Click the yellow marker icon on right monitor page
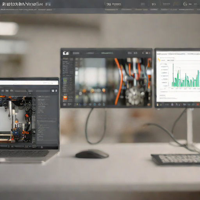The image size is (200, 200). click(159, 60)
